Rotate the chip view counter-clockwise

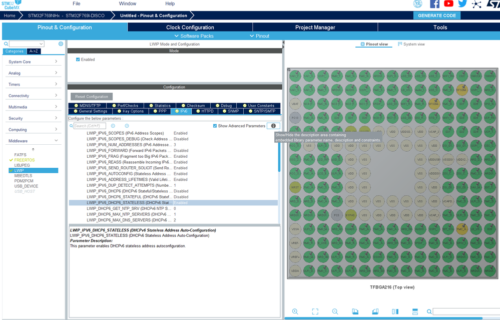(x=375, y=311)
